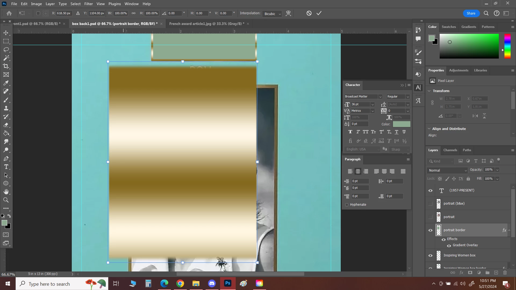Hide the portrait border layer
Image resolution: width=516 pixels, height=290 pixels.
click(431, 230)
